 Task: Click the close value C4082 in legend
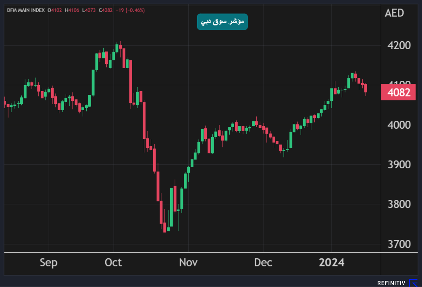105,10
